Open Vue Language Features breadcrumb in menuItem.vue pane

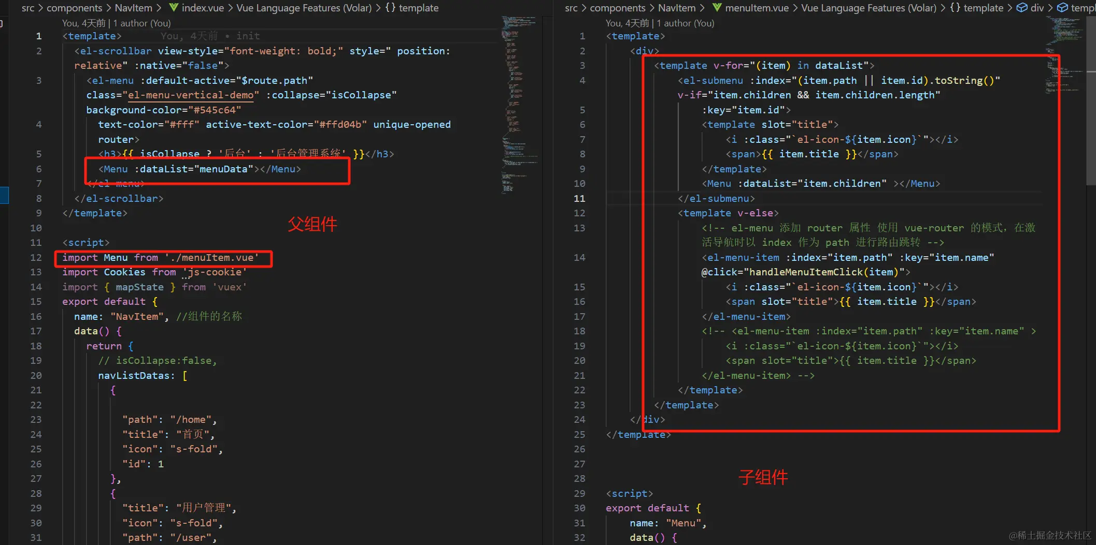(x=869, y=8)
